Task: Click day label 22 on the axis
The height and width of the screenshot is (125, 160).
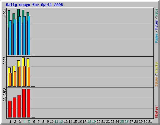Action: [108, 122]
